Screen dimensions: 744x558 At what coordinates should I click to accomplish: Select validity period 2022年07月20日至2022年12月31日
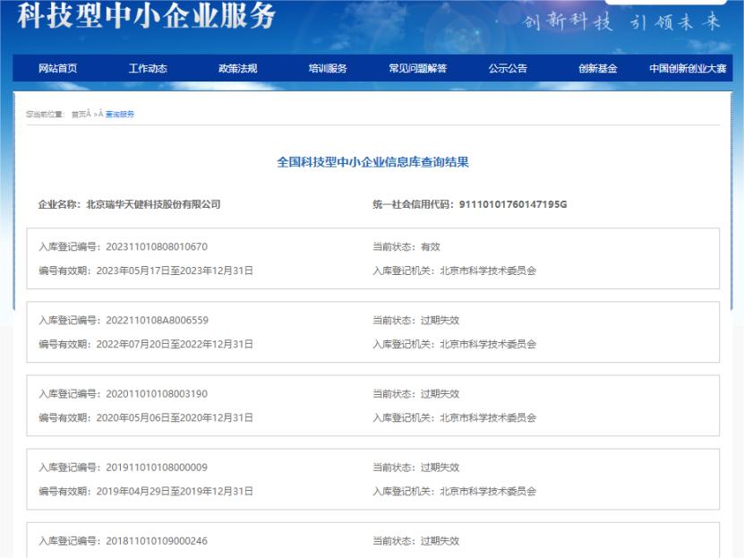(x=175, y=345)
